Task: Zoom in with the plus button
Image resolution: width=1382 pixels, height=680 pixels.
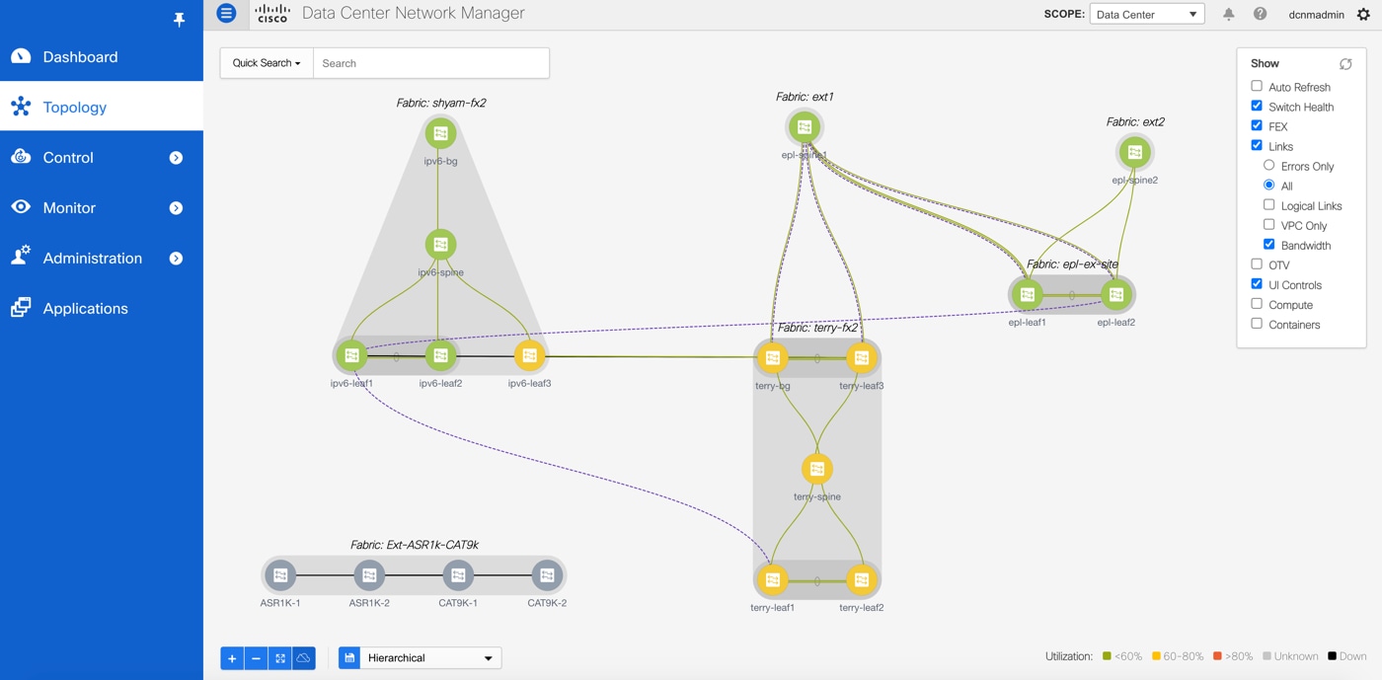Action: [x=232, y=658]
